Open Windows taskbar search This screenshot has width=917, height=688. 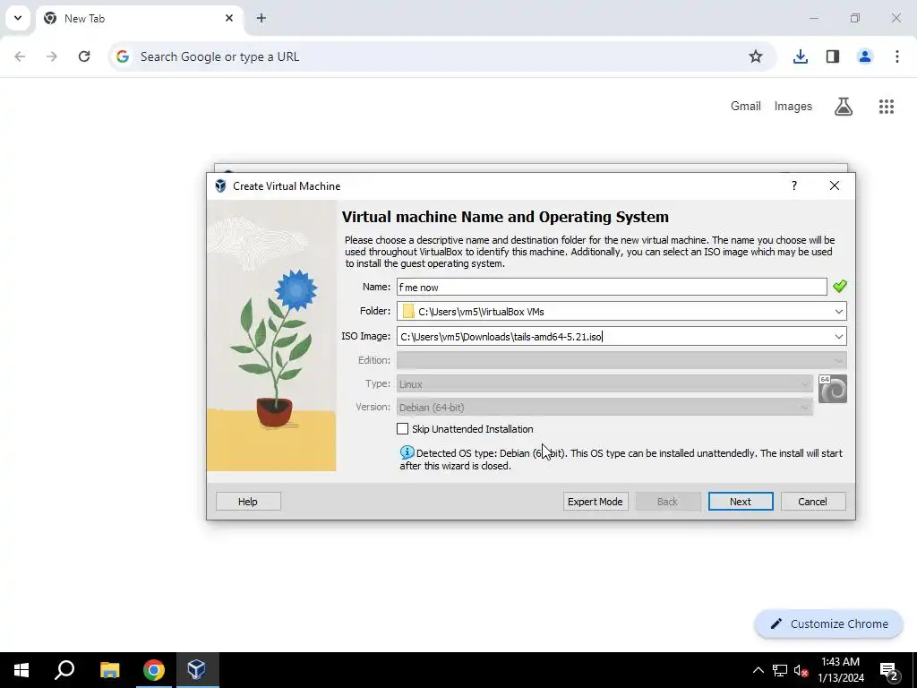(64, 670)
